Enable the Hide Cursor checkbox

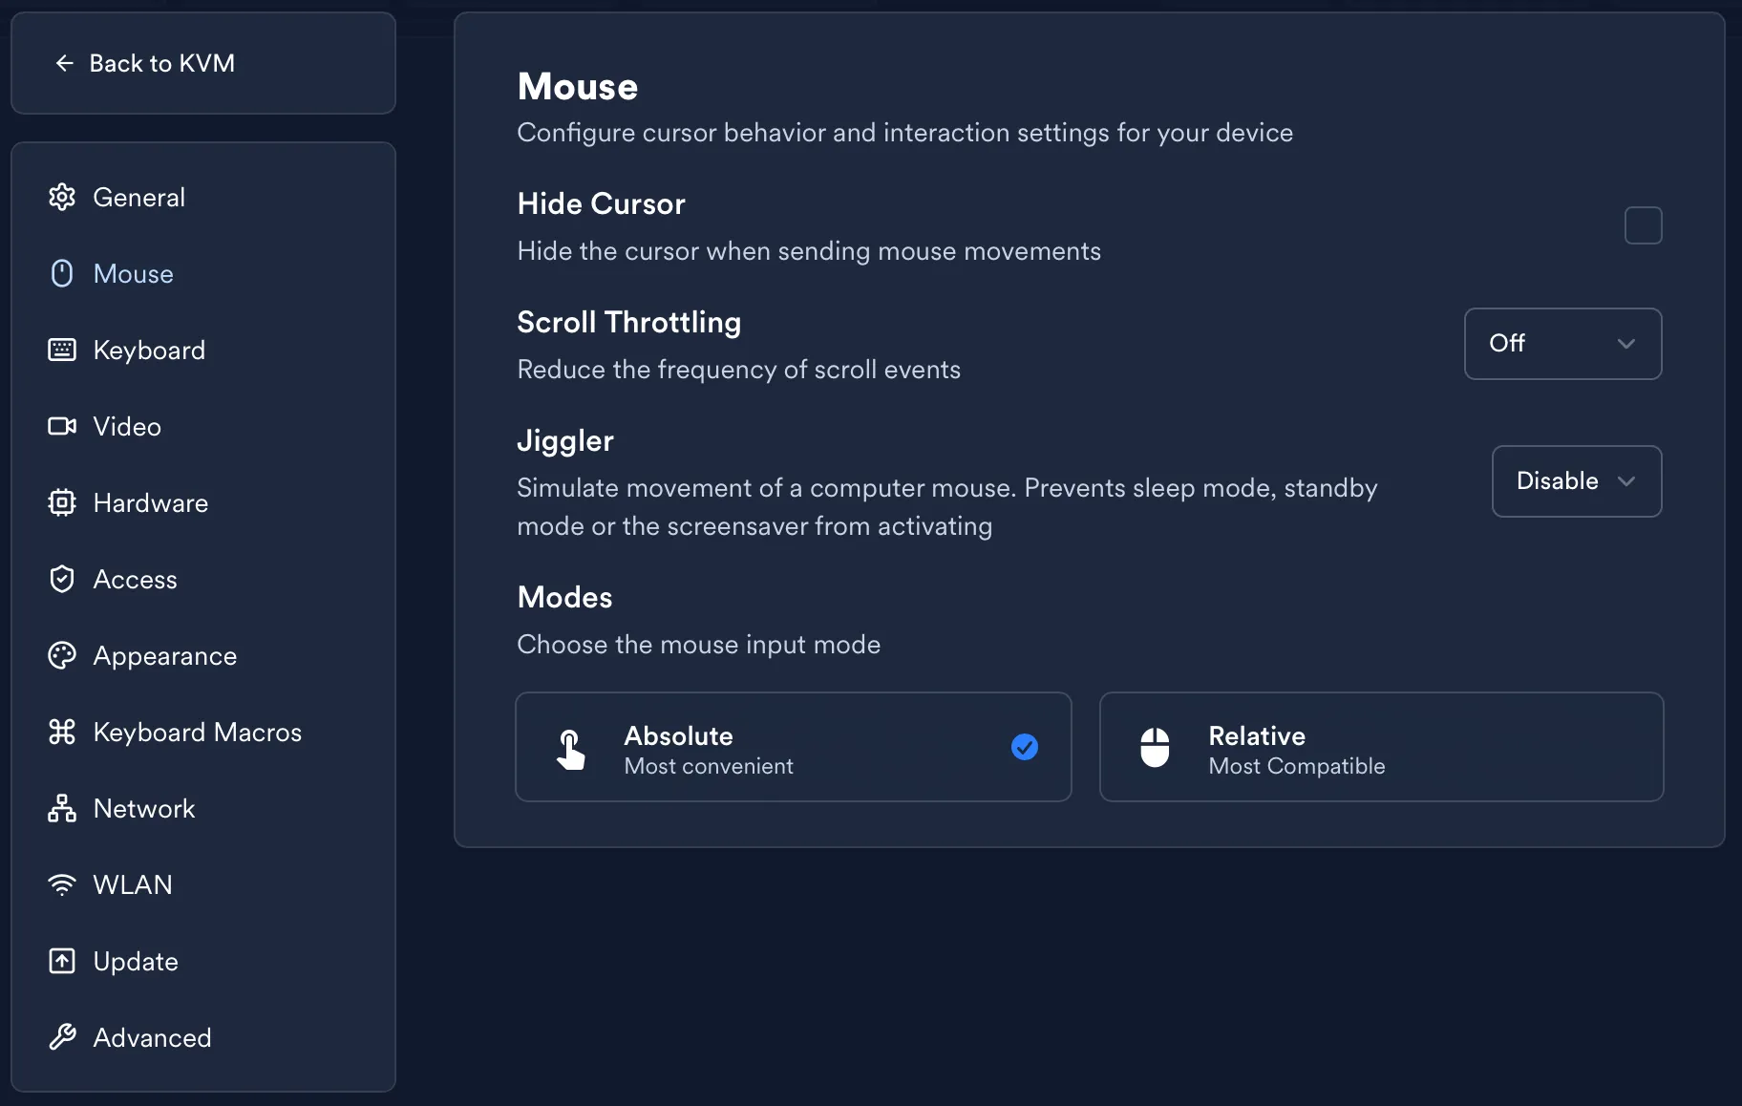pos(1643,226)
